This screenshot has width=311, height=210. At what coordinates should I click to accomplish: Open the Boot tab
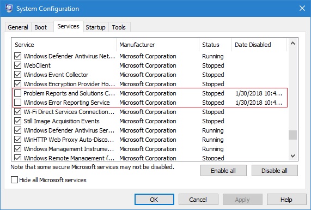click(x=41, y=27)
